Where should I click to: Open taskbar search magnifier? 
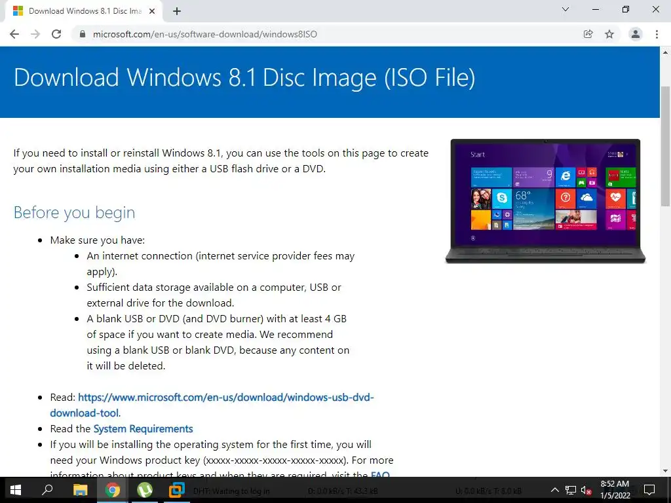[47, 490]
